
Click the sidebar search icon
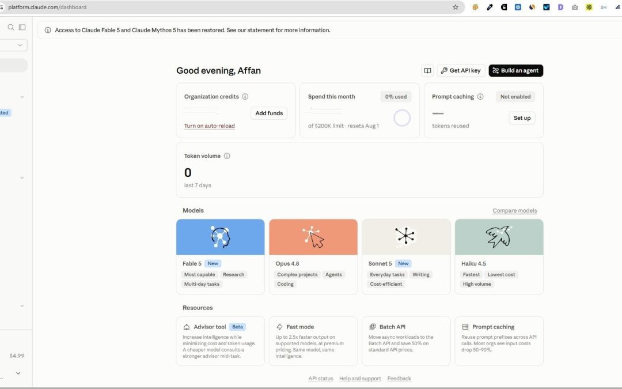(x=11, y=27)
